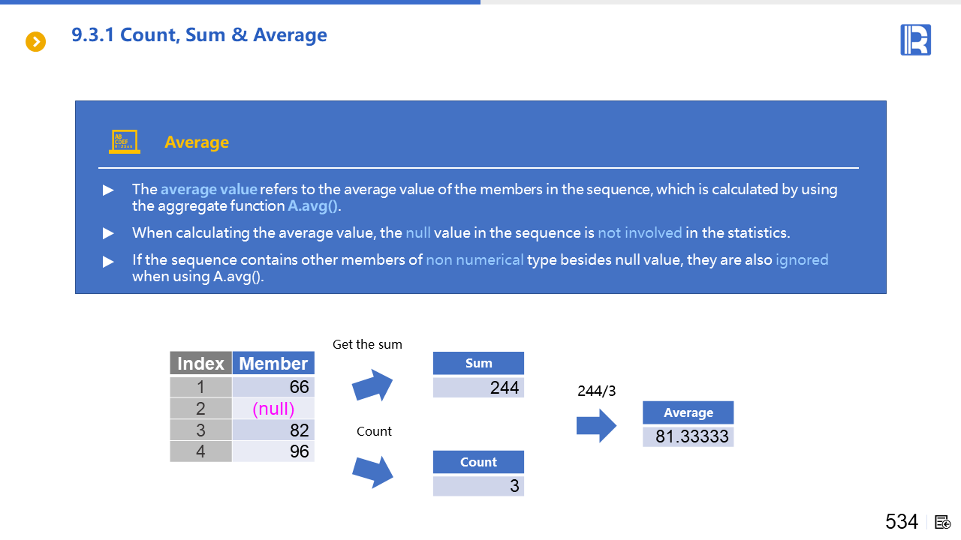
Task: Click the blue R logo icon
Action: tap(915, 40)
